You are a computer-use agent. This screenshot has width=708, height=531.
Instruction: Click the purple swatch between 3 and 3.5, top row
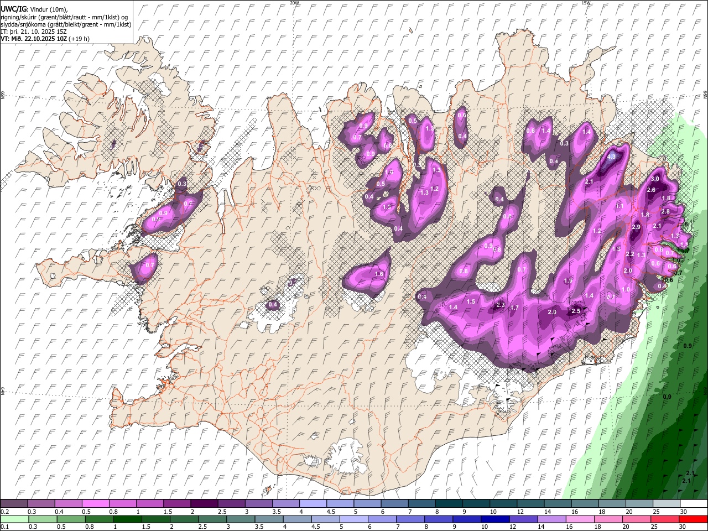coord(258,503)
